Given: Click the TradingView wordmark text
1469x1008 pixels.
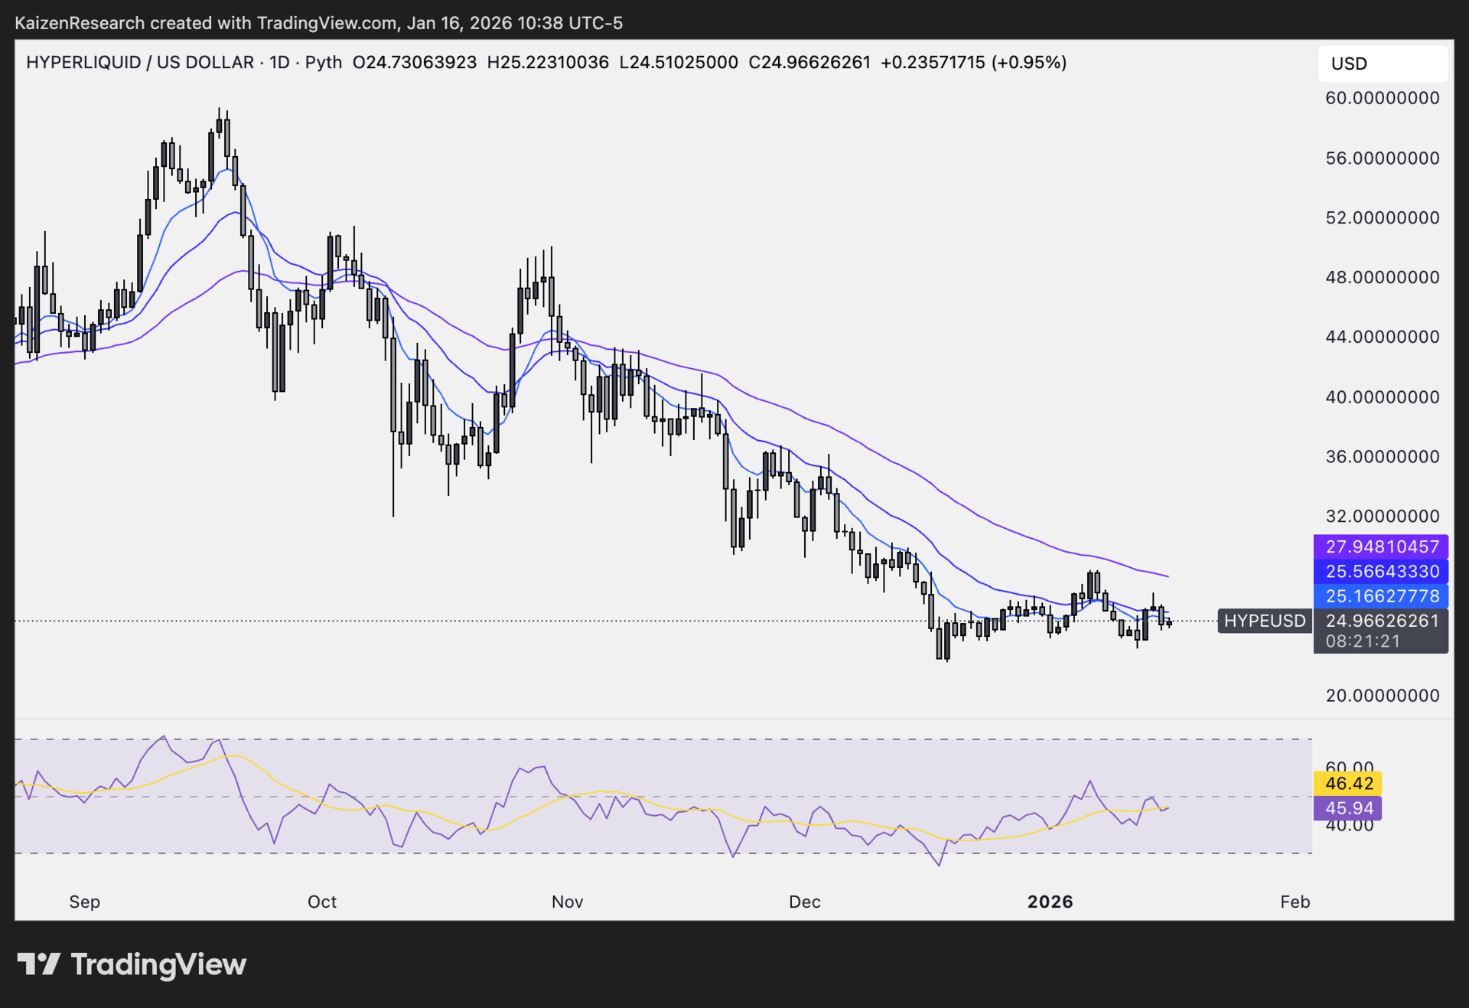Looking at the screenshot, I should (x=158, y=964).
